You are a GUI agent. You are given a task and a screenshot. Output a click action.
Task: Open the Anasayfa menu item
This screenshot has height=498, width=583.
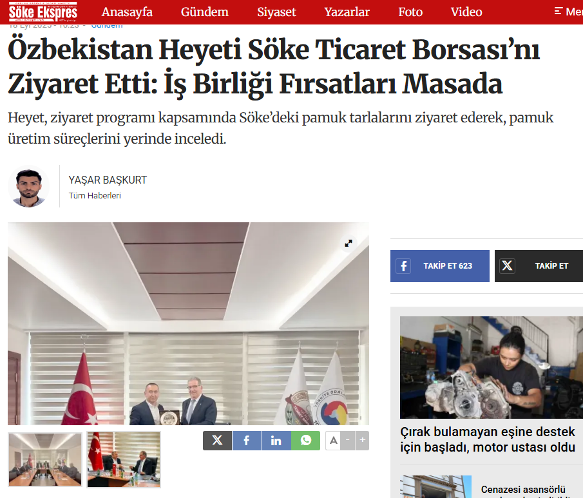[127, 12]
